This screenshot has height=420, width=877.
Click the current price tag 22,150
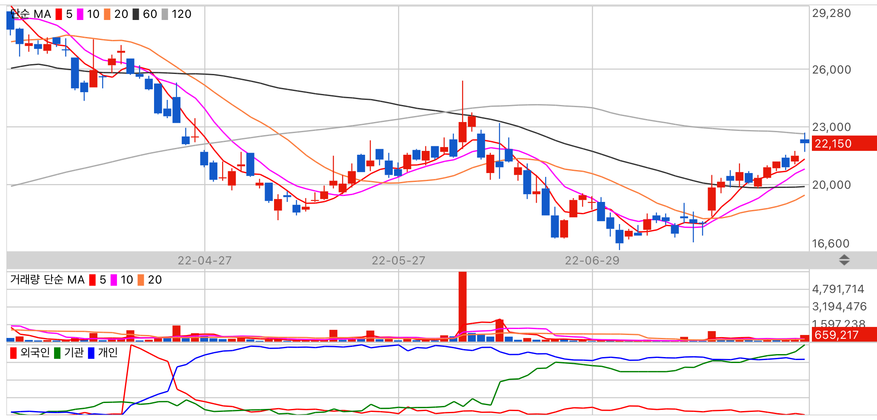tap(844, 143)
